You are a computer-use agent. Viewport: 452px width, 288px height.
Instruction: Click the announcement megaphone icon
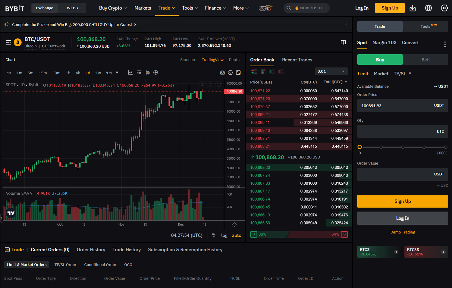(x=7, y=24)
